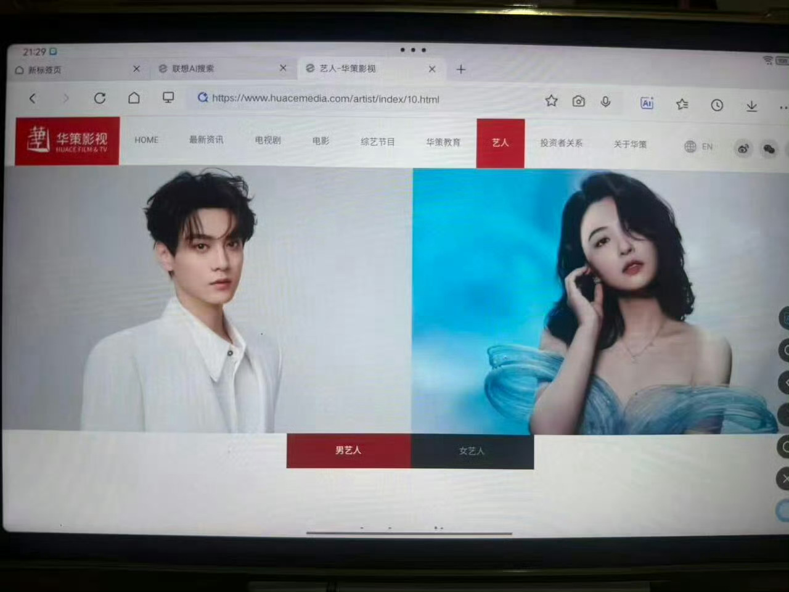The height and width of the screenshot is (592, 789).
Task: Tap the Wi-Fi status icon
Action: coord(767,60)
